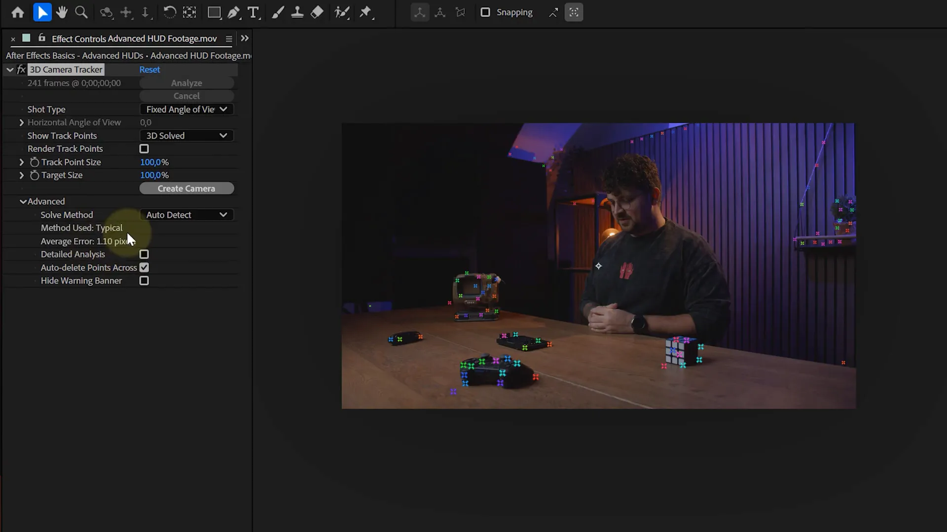Select the Pan Behind anchor point tool
This screenshot has width=947, height=532.
[x=189, y=12]
